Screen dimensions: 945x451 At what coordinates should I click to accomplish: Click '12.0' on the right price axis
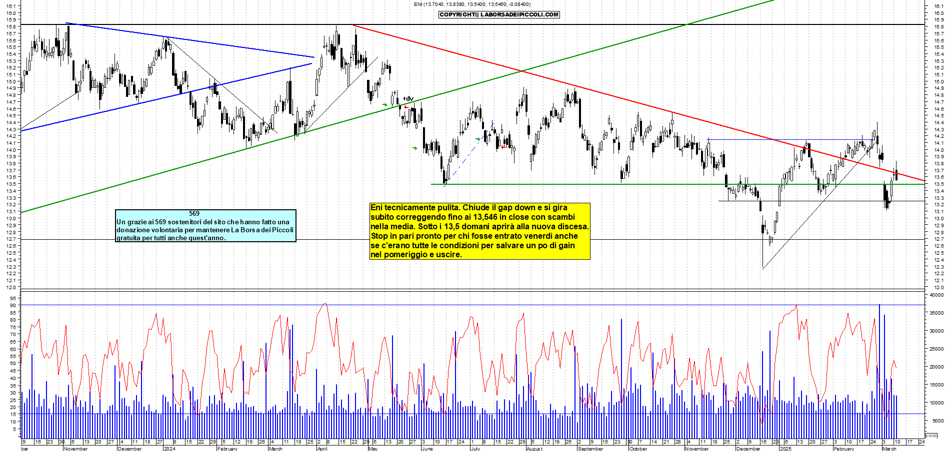[938, 287]
